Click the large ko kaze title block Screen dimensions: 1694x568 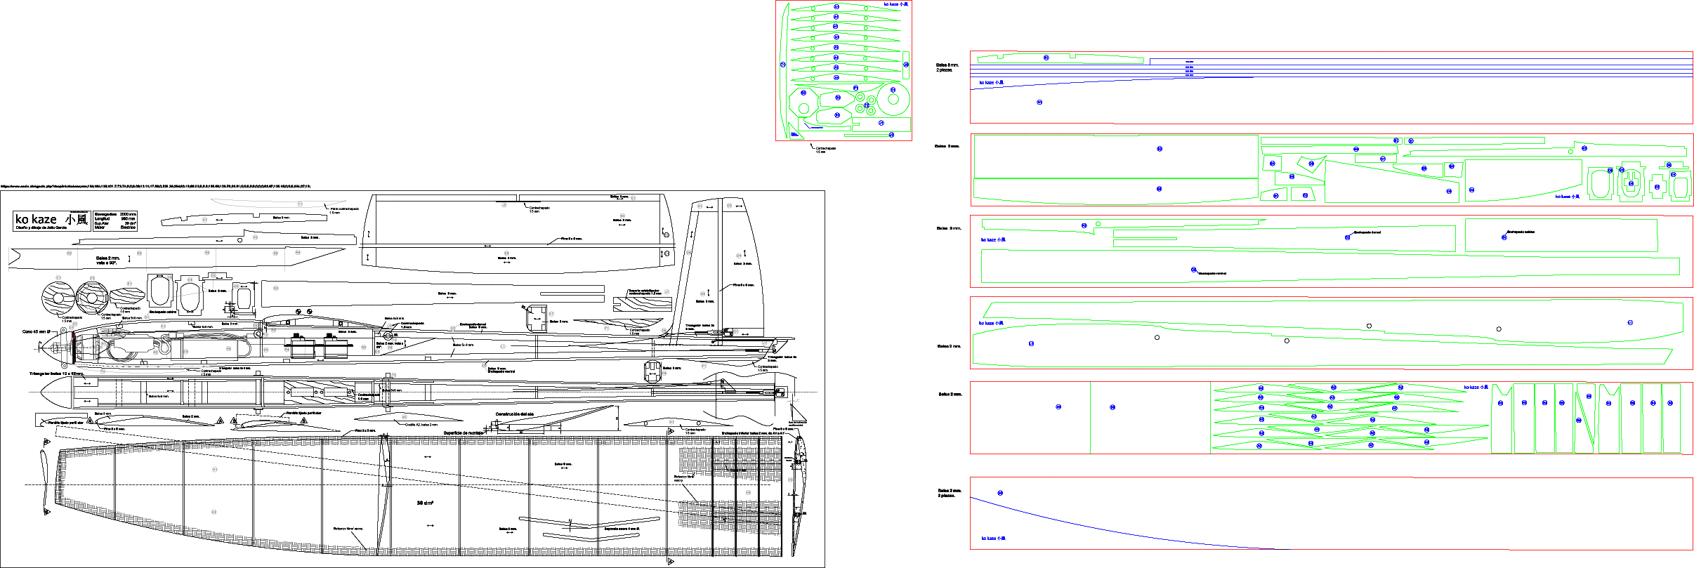[51, 220]
